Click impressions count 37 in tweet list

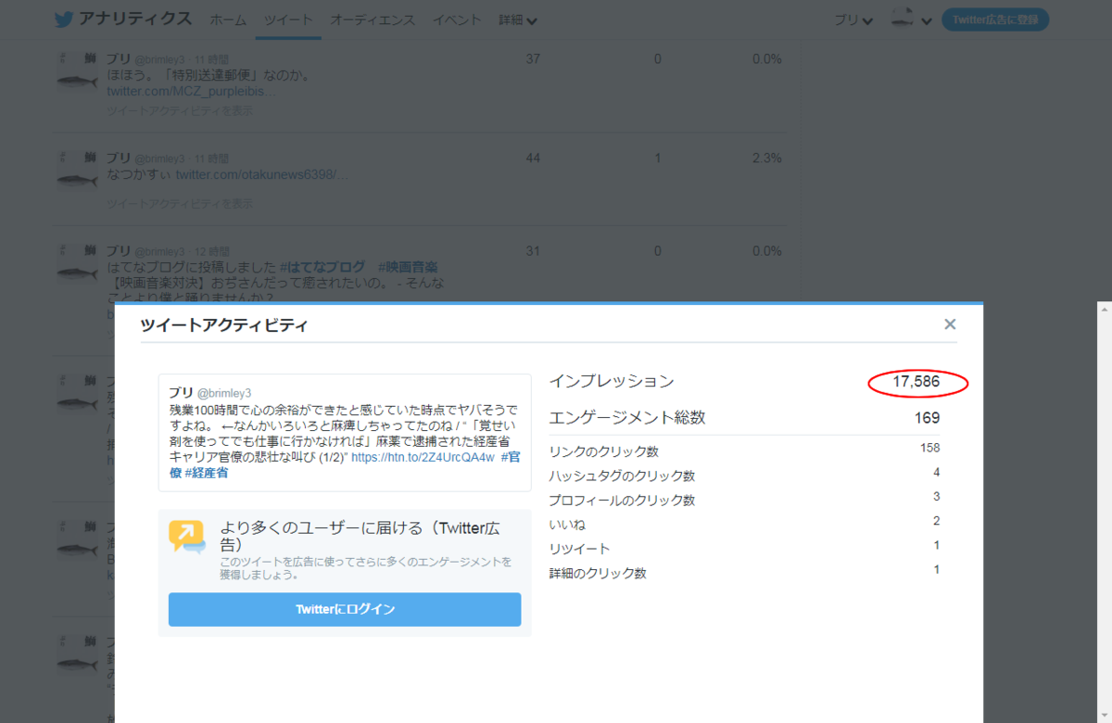(x=533, y=59)
